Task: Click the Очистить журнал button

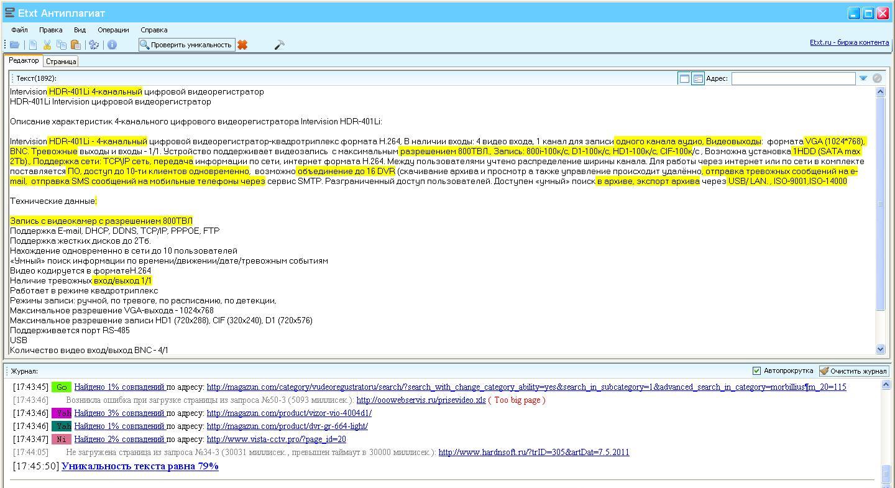Action: pos(854,371)
